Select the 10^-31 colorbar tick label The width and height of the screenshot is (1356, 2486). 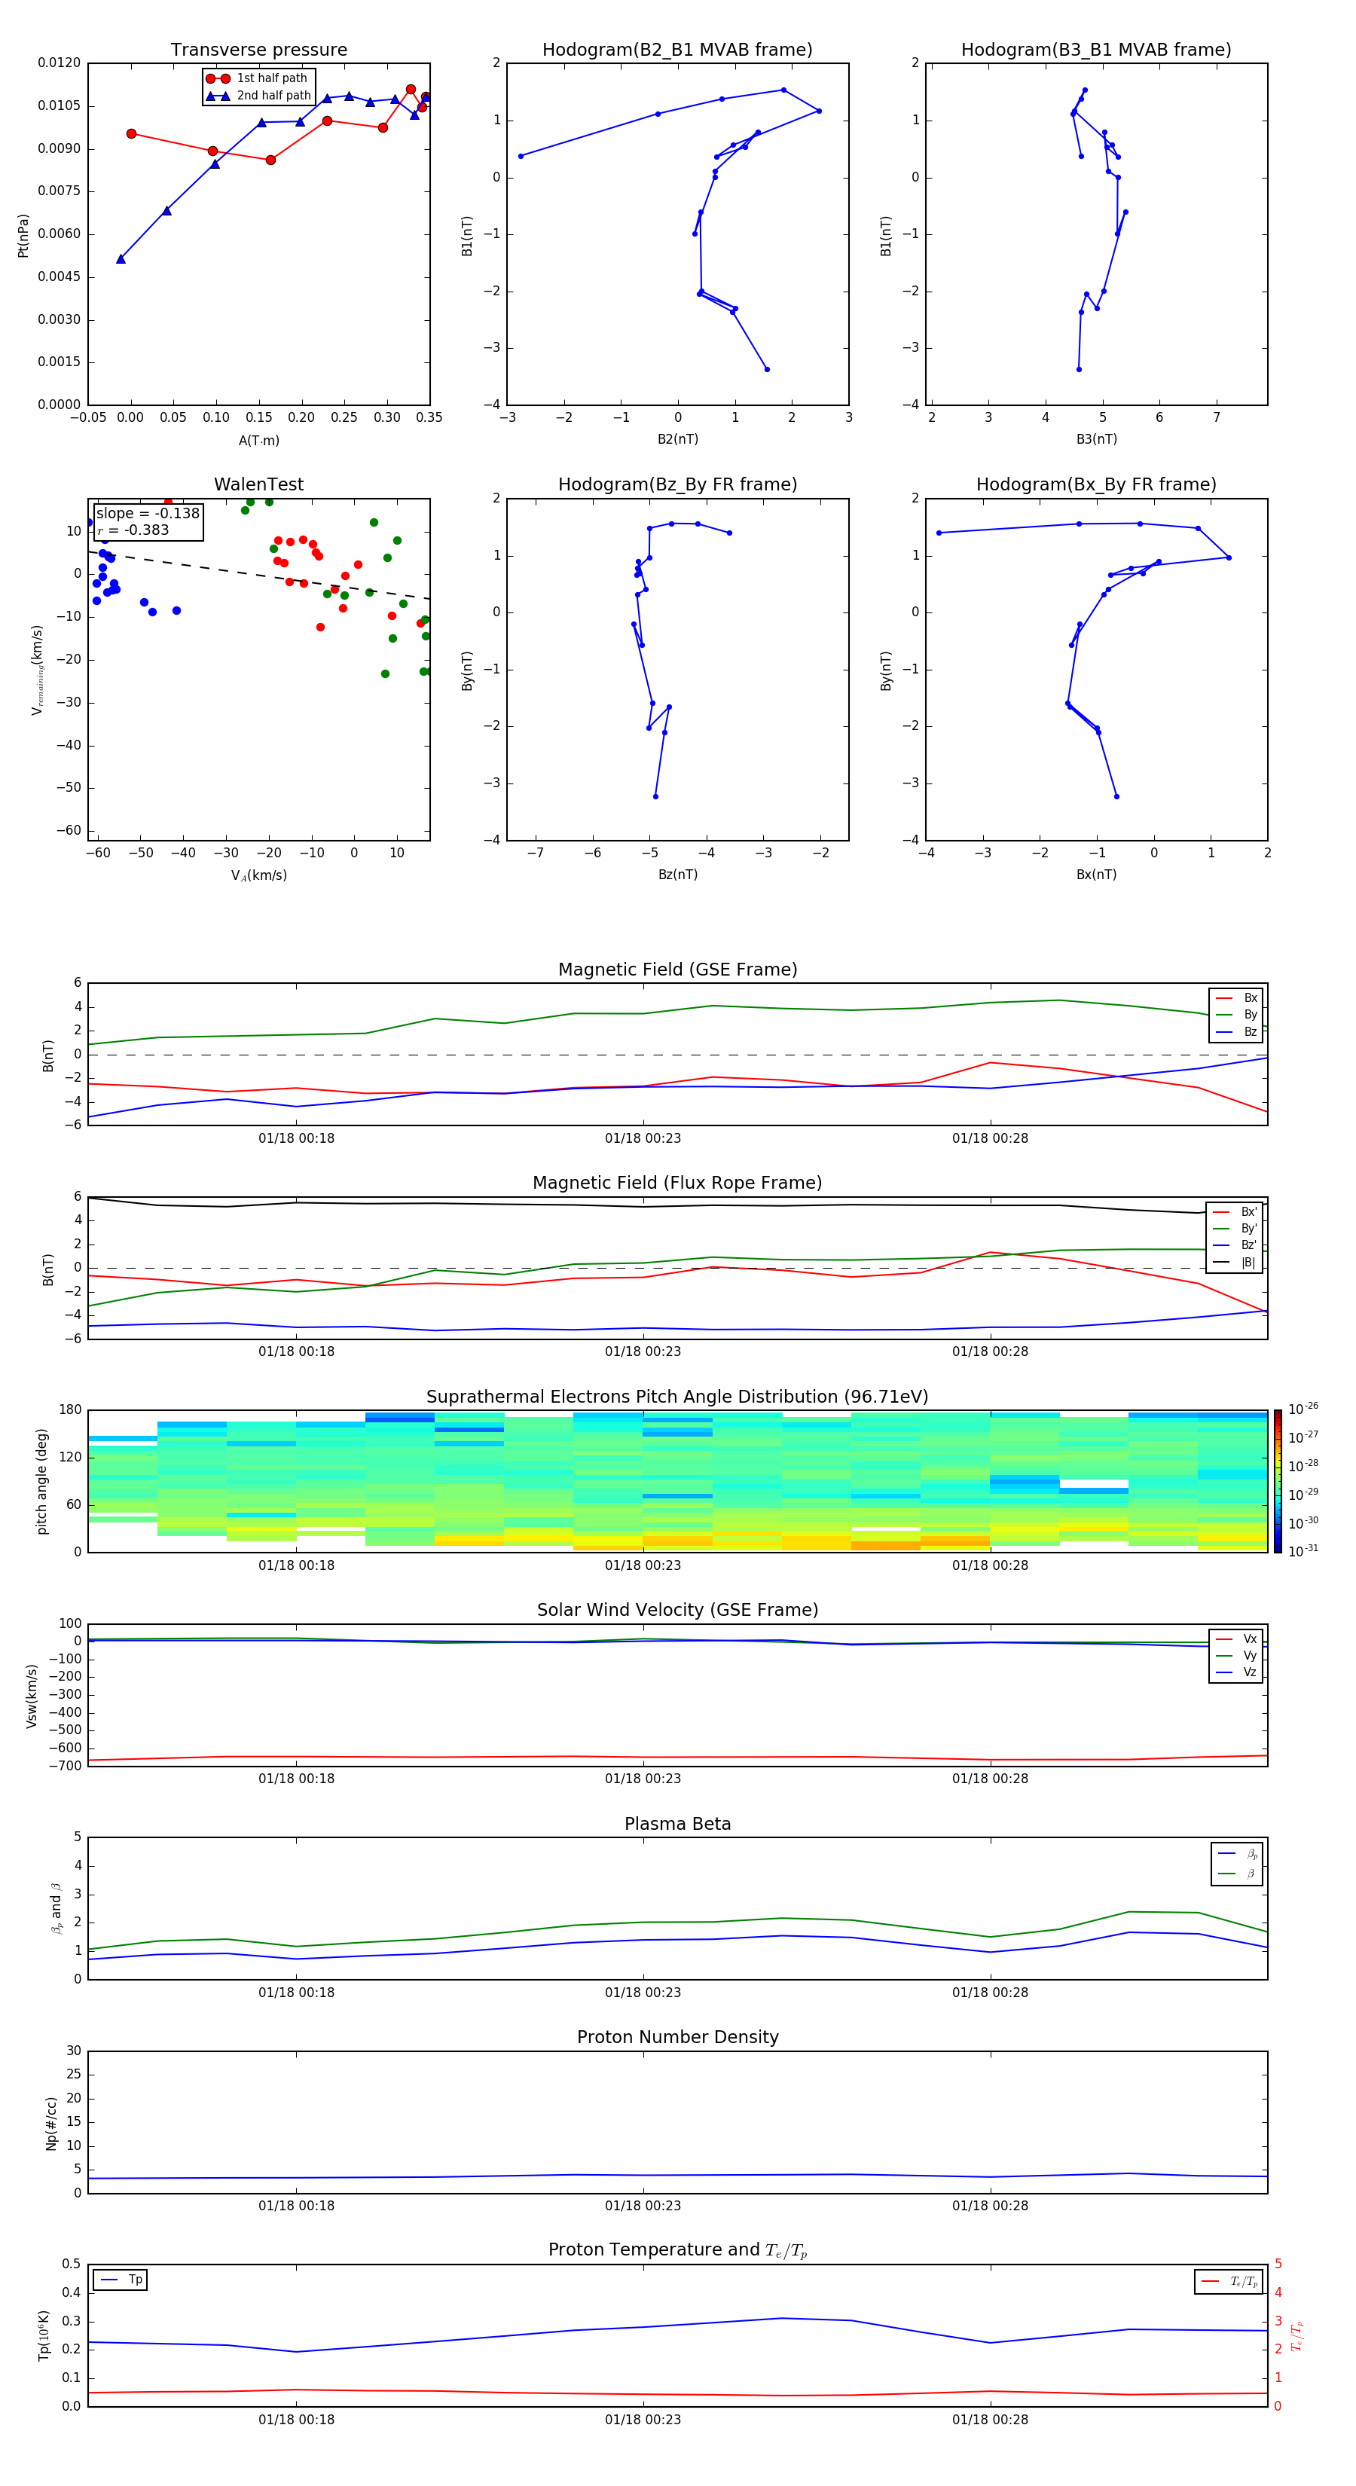(1303, 1551)
